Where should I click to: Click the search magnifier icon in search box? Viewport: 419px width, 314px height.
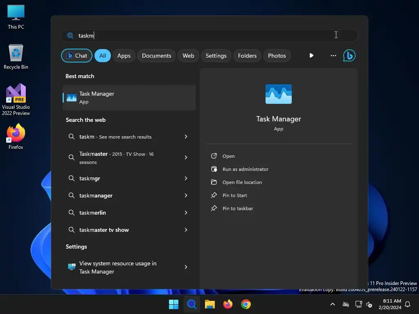(x=70, y=36)
